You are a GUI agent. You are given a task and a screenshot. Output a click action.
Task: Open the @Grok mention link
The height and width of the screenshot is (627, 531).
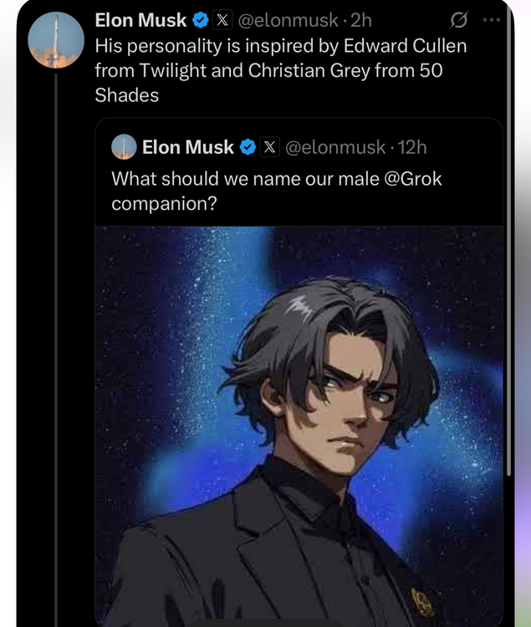[412, 178]
